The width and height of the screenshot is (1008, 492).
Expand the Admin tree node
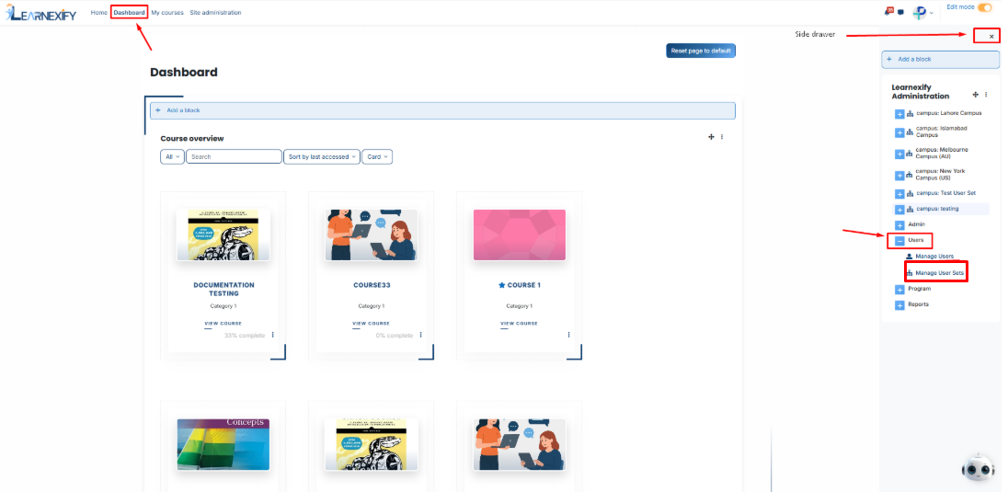coord(900,225)
